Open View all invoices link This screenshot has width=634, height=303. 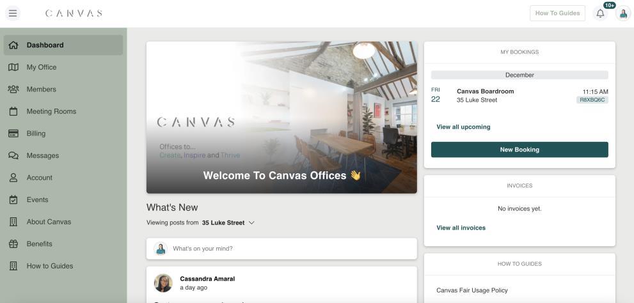[461, 228]
